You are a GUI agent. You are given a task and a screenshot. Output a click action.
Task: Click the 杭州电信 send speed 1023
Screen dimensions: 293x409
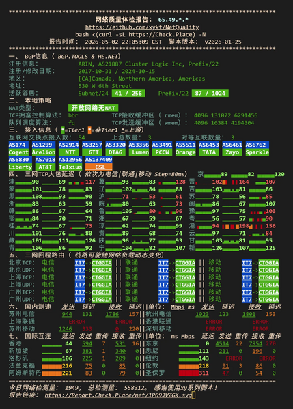coord(202,314)
